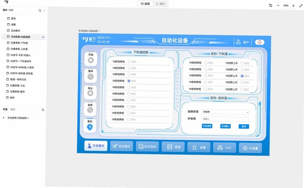Increase zoom with the plus button
Image resolution: width=304 pixels, height=188 pixels.
[x=293, y=6]
